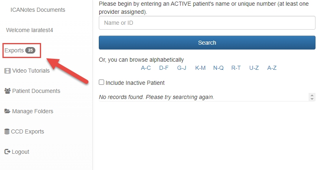Focus the Name or ID input field
This screenshot has width=333, height=170.
[207, 23]
